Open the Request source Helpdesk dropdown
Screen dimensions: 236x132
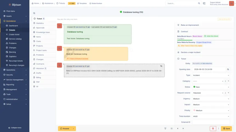click(x=208, y=93)
